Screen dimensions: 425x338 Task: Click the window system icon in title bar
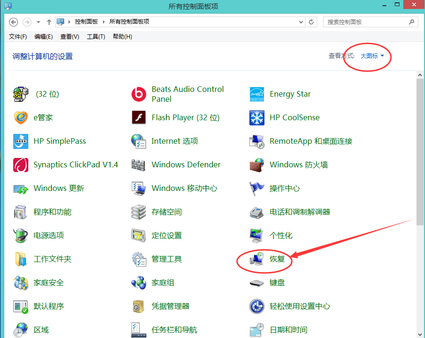(x=8, y=6)
